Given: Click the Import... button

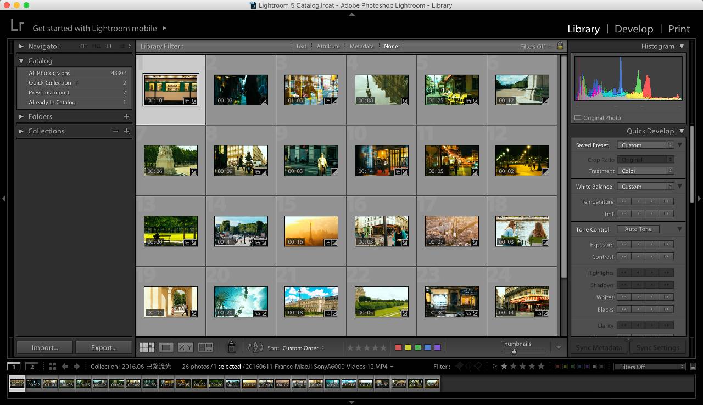Looking at the screenshot, I should coord(44,347).
